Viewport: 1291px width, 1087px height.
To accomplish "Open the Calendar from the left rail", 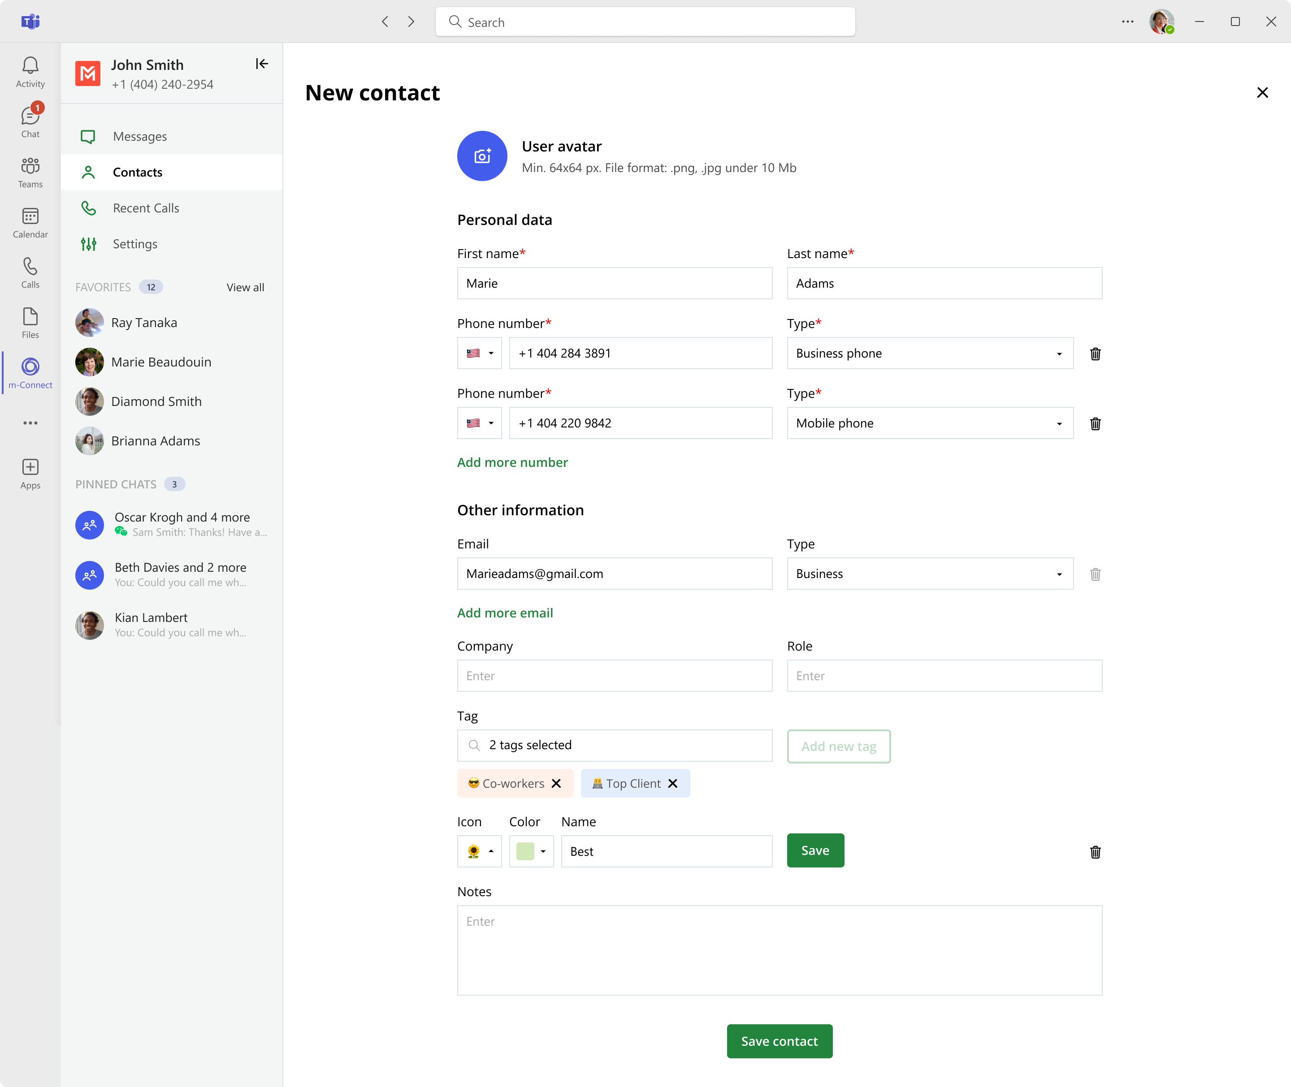I will click(x=30, y=220).
